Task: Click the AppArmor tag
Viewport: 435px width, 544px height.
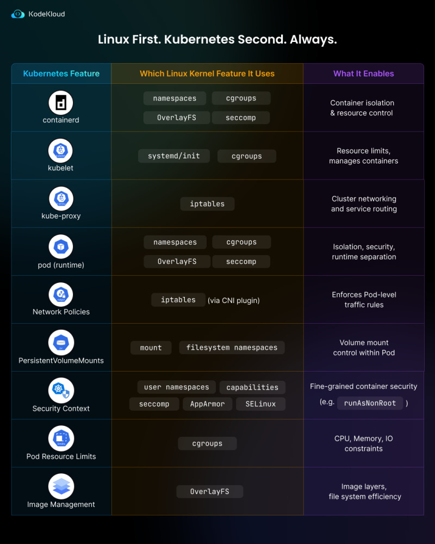Action: pos(207,404)
